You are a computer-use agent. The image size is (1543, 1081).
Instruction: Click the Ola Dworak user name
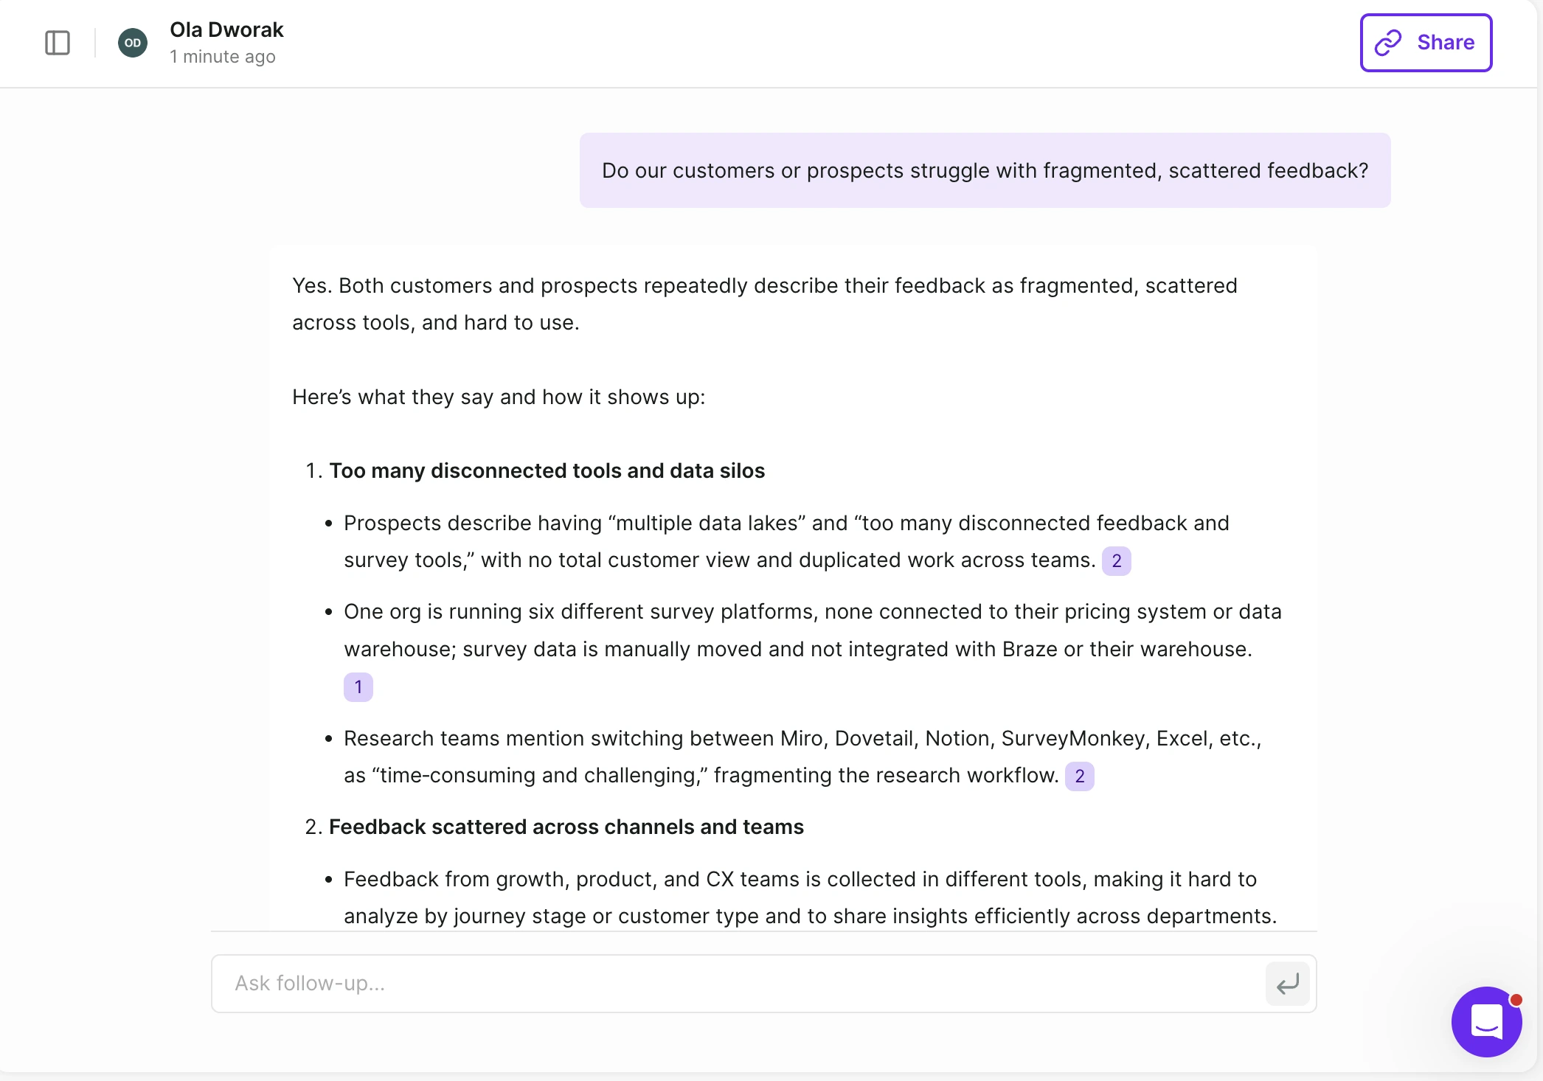(x=226, y=29)
